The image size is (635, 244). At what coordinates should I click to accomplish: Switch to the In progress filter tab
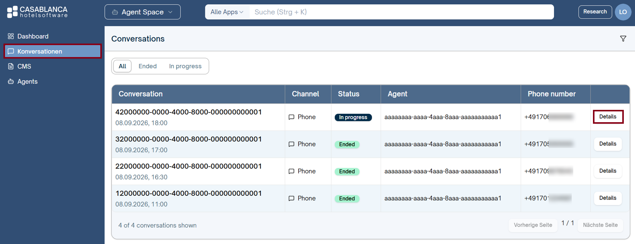click(185, 66)
